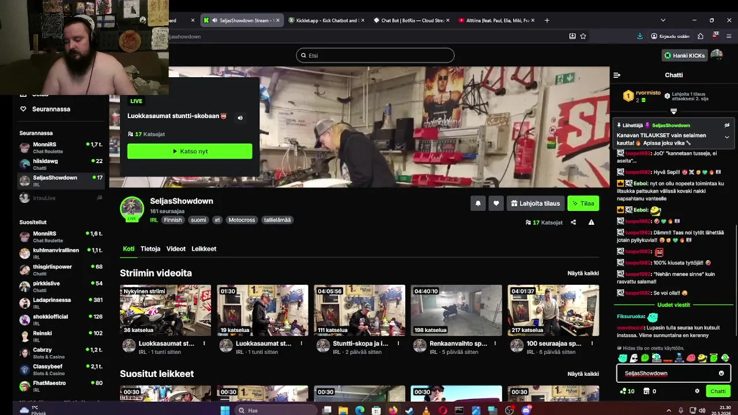Send message with Chatti button
738x415 pixels.
pyautogui.click(x=718, y=391)
